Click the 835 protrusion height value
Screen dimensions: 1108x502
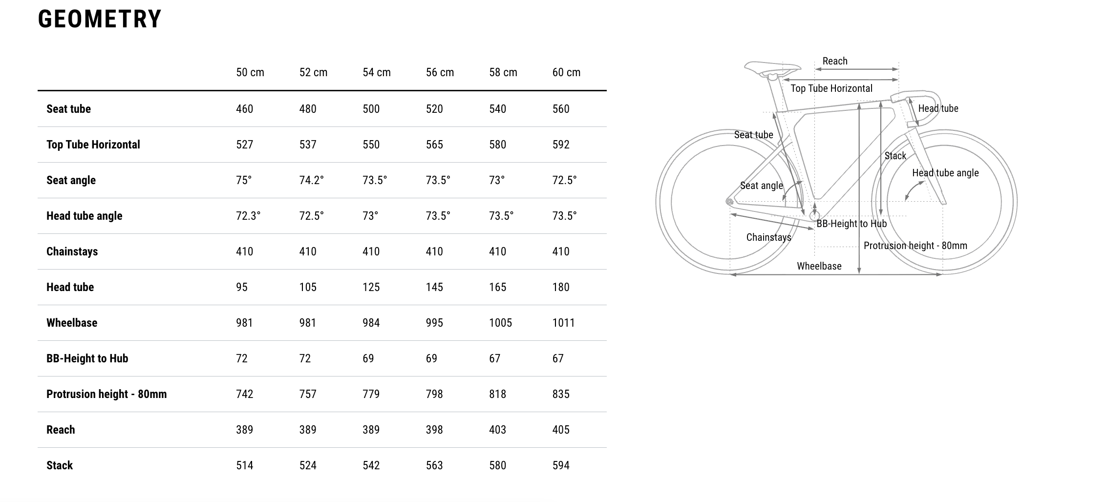click(x=561, y=394)
